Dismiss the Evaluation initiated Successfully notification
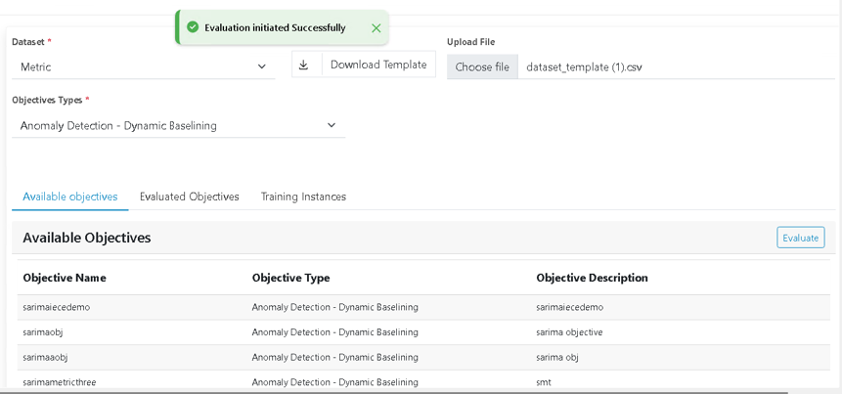This screenshot has height=394, width=842. click(376, 28)
